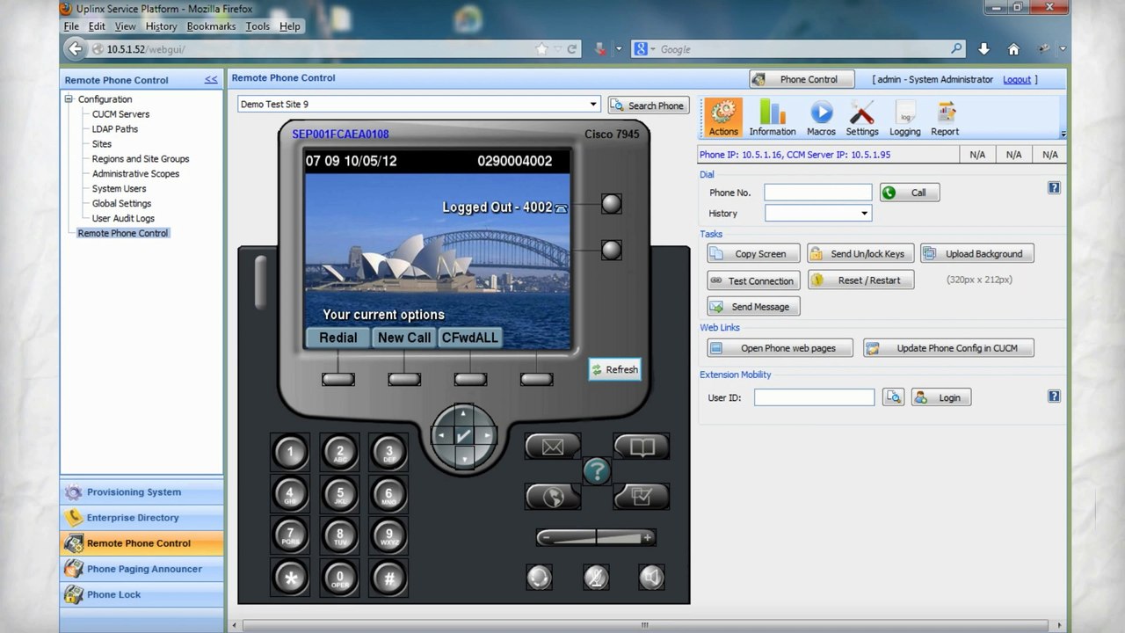The height and width of the screenshot is (633, 1125).
Task: Click the User ID input field
Action: pos(814,397)
